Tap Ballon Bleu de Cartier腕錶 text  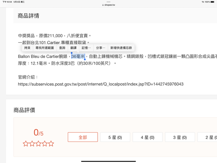point(42,56)
